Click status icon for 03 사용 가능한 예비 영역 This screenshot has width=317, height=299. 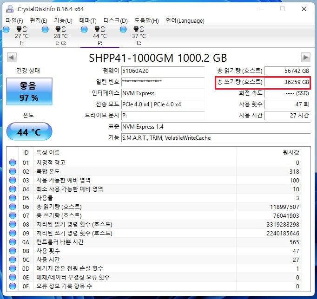[13, 180]
